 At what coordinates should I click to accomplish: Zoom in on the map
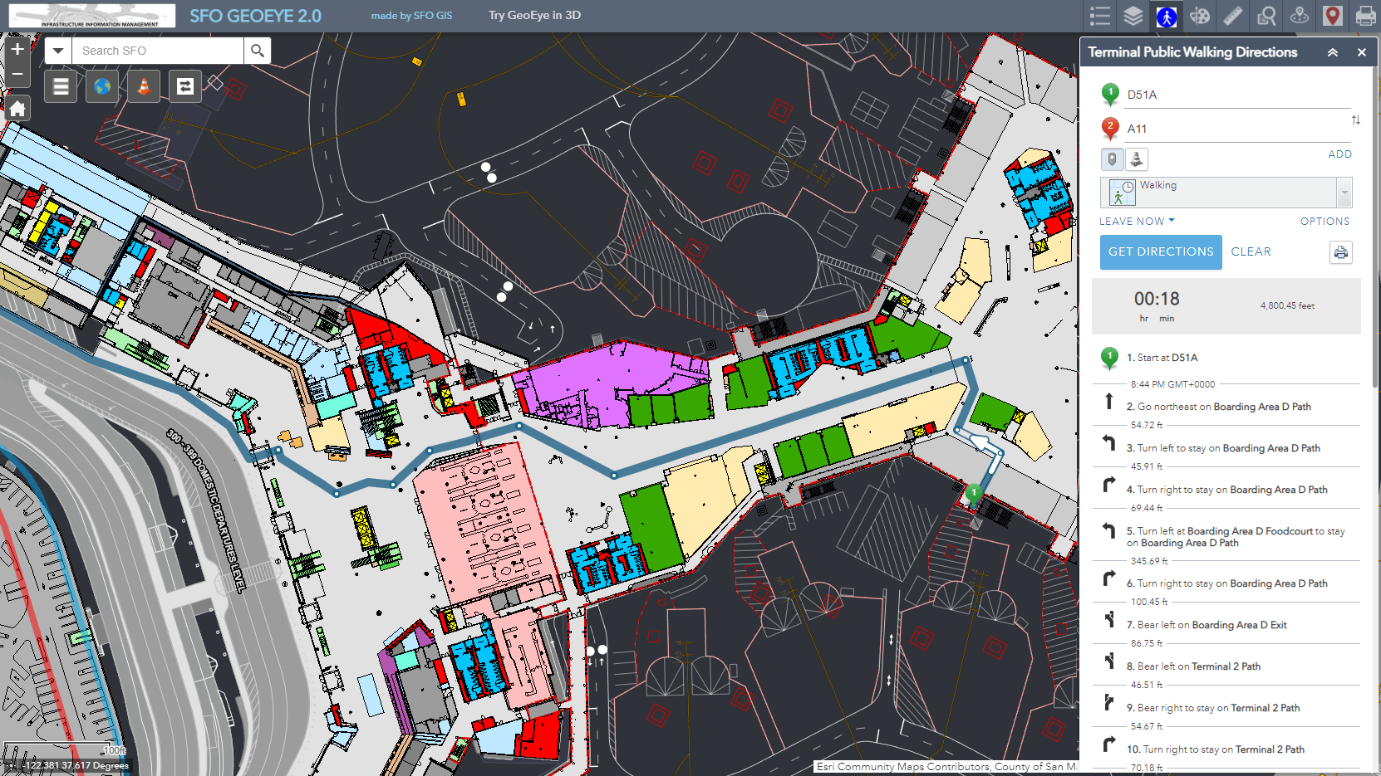point(17,50)
